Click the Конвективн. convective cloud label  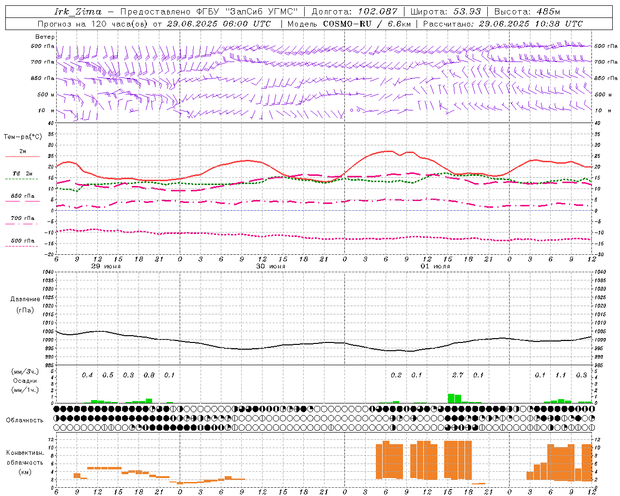25,453
